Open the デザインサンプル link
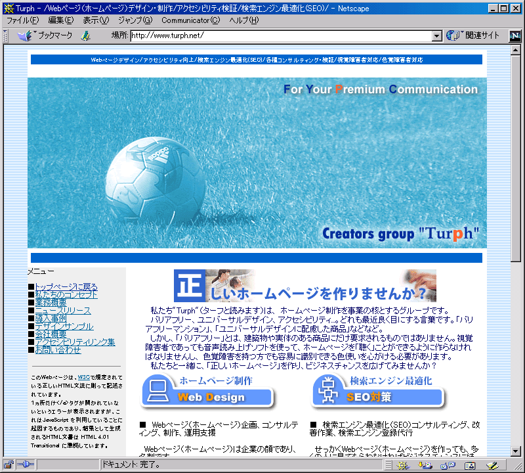The width and height of the screenshot is (525, 473). [64, 327]
